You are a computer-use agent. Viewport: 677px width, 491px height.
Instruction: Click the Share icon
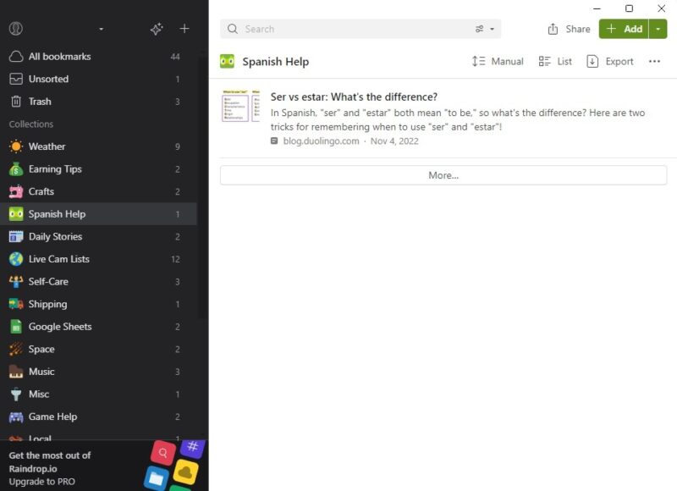coord(553,28)
